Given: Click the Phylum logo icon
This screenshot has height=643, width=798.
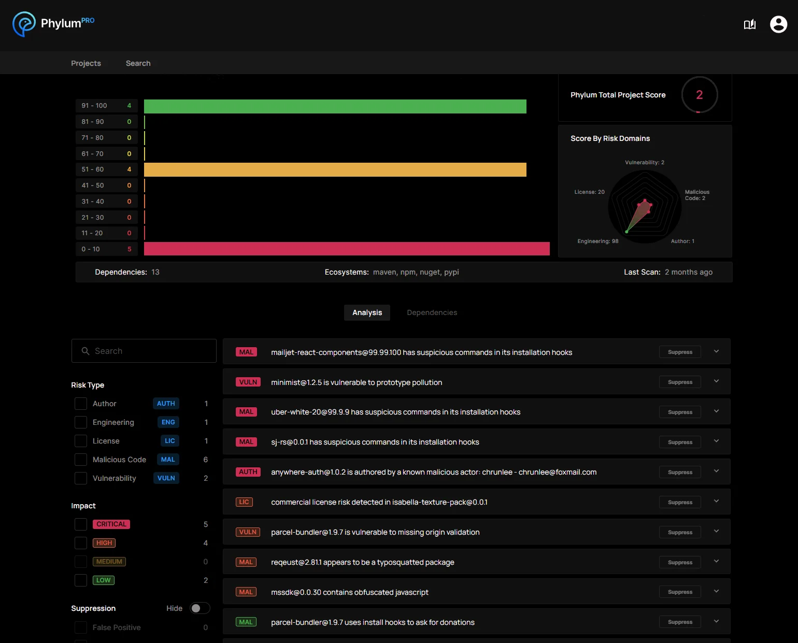Looking at the screenshot, I should pos(24,24).
